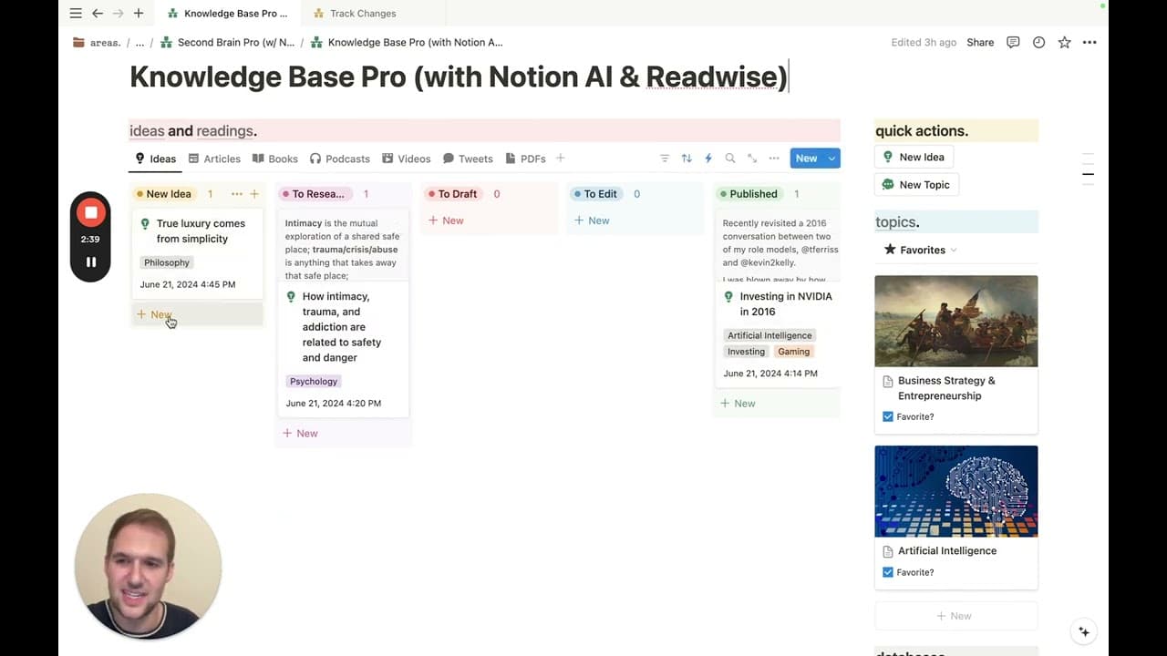Open the page comments icon
This screenshot has width=1167, height=656.
[x=1013, y=42]
